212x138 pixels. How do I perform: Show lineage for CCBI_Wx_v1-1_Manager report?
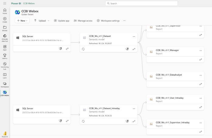tap(201, 60)
